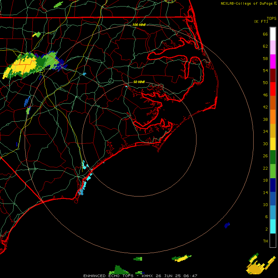Click the TOPS legend title
Image resolution: width=278 pixels, height=278 pixels.
272,18
